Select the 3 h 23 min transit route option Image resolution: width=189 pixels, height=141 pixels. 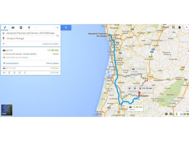31,73
